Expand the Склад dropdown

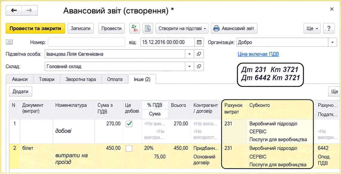(189, 66)
